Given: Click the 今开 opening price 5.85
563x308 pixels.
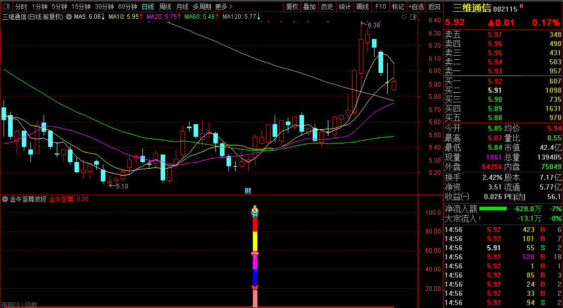Looking at the screenshot, I should pos(495,129).
